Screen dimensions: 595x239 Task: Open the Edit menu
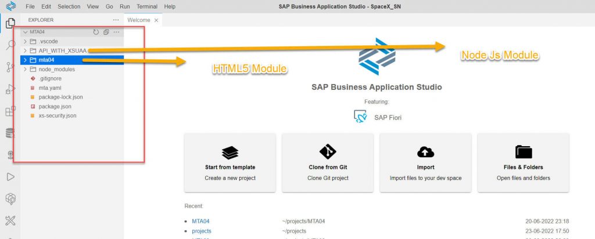46,6
